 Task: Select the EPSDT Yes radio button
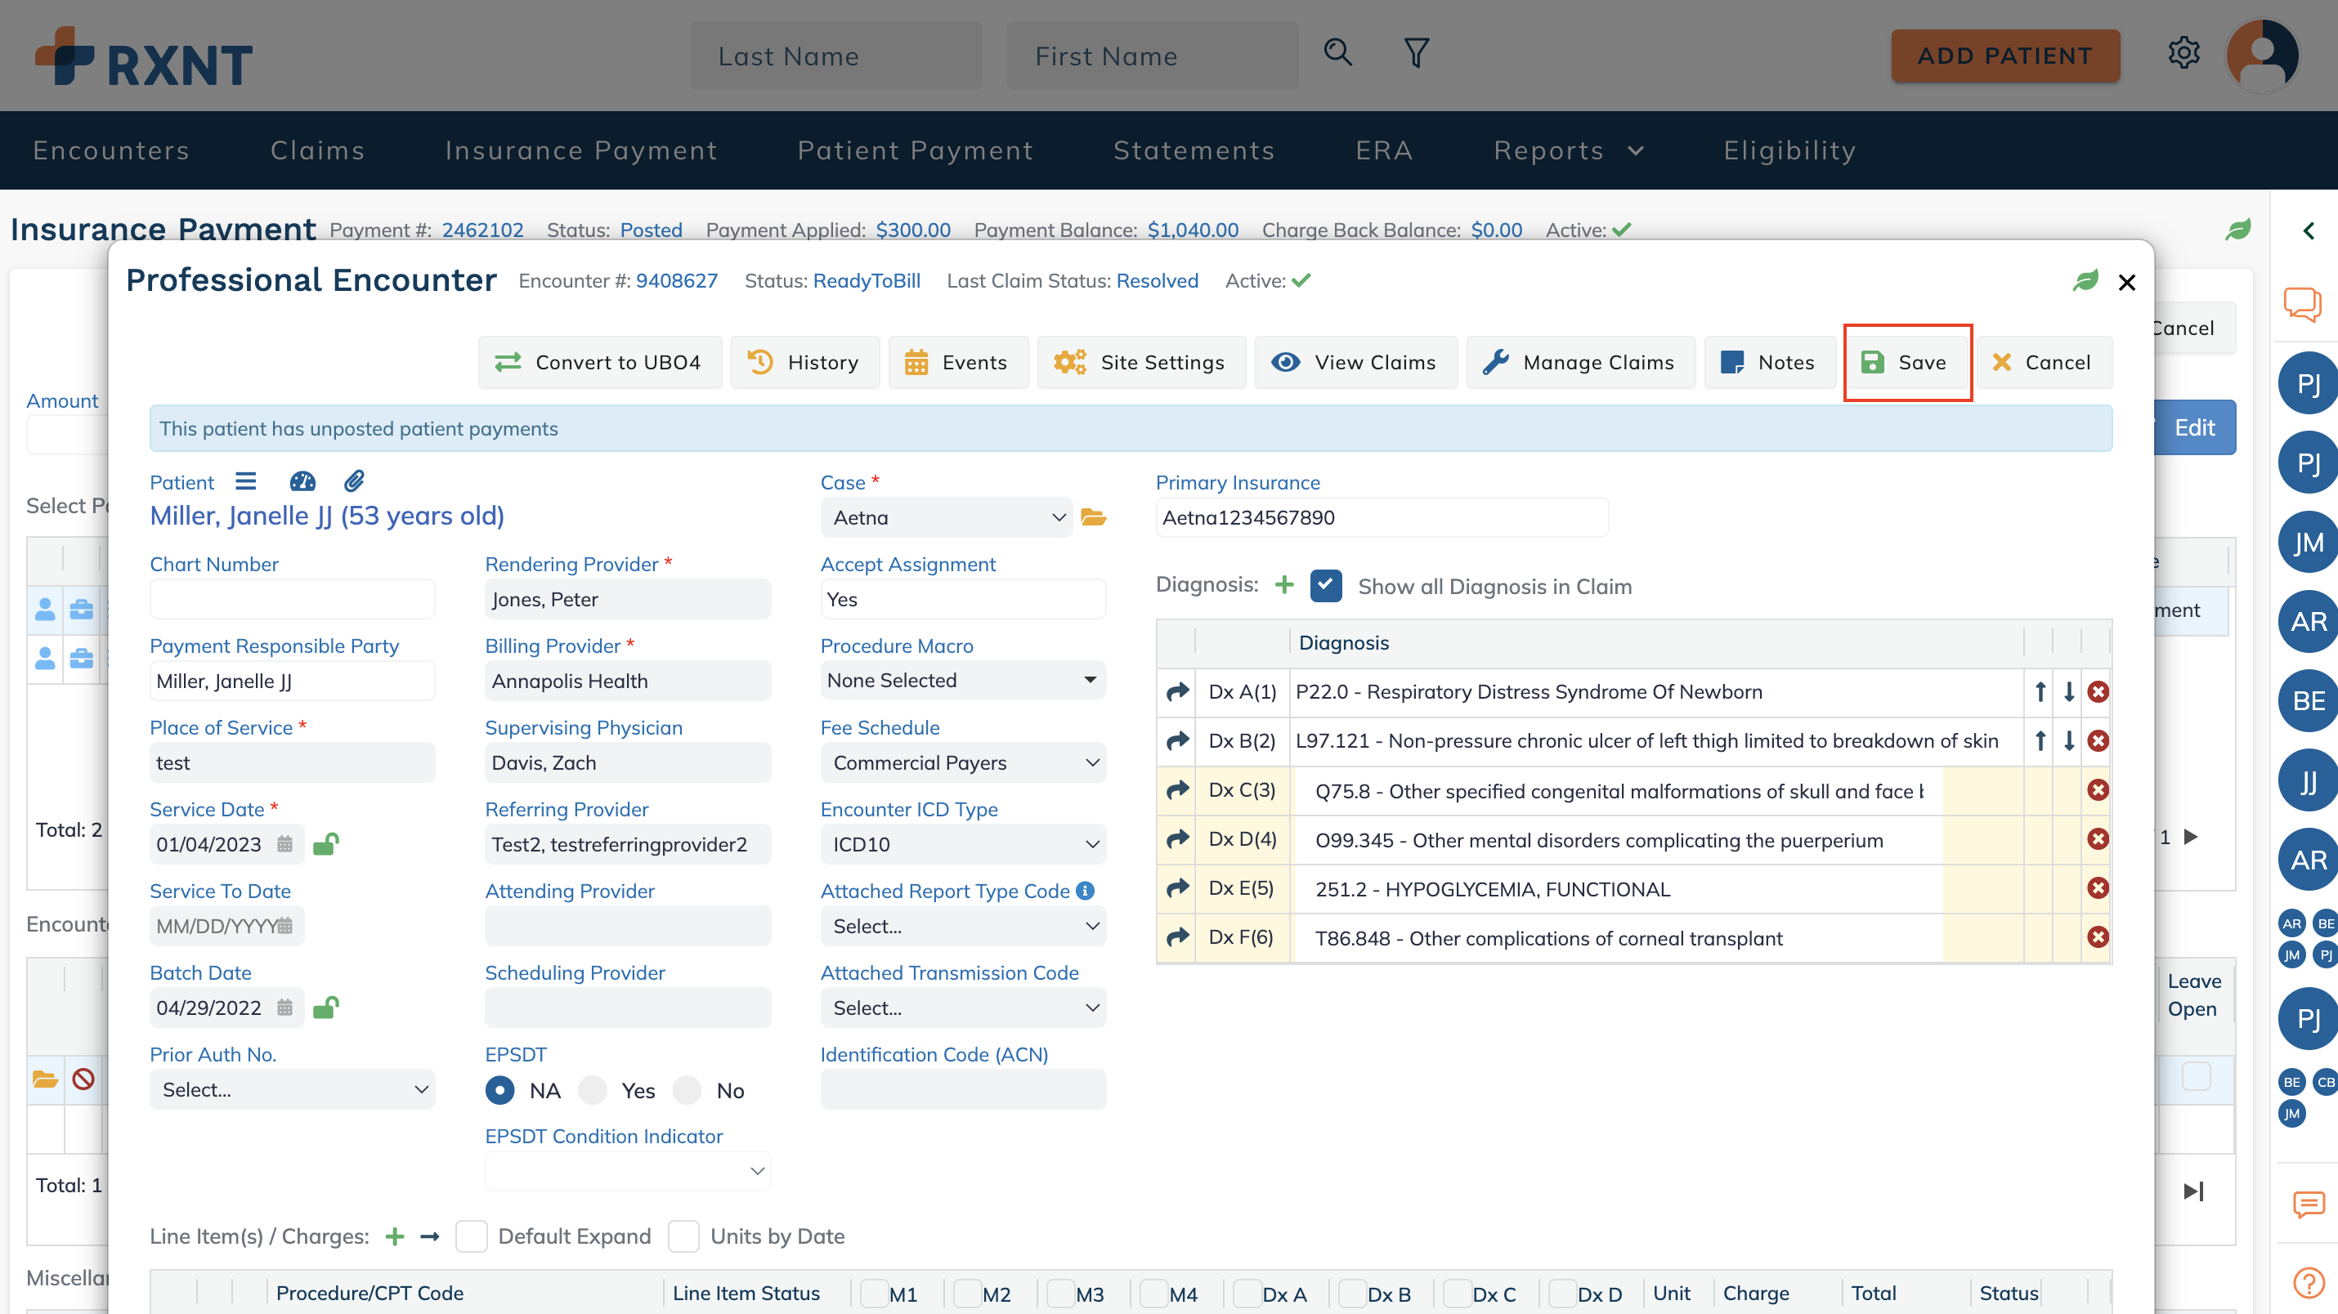(x=593, y=1090)
